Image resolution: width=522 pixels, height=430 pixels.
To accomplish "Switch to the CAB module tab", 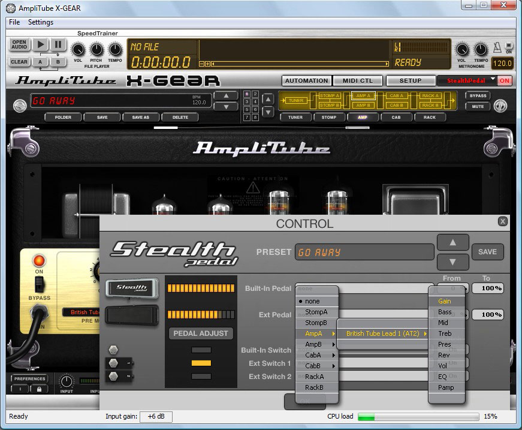I will (x=396, y=117).
